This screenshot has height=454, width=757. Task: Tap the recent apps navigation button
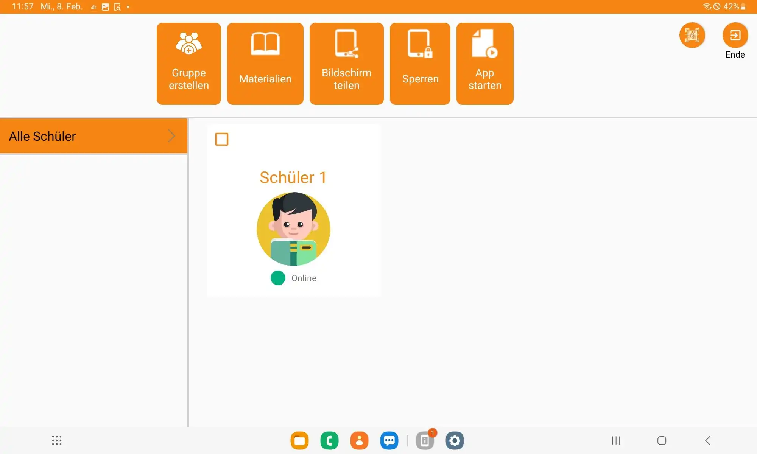(616, 440)
